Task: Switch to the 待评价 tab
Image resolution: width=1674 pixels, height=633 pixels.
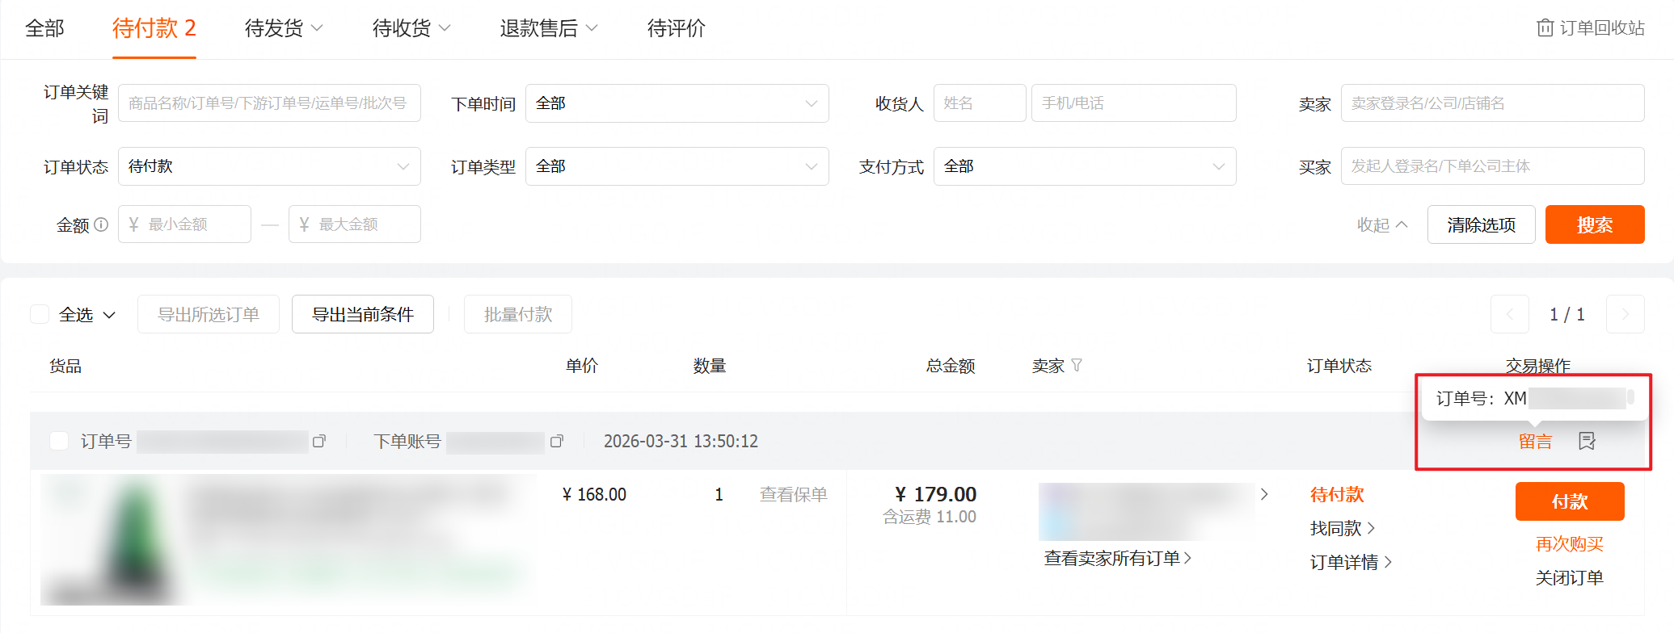Action: (x=676, y=28)
